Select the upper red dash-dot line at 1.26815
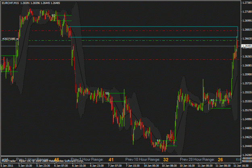This screenshot has width=252, height=168. click(x=121, y=31)
